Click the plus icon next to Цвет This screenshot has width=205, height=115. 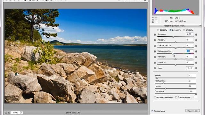(196, 68)
